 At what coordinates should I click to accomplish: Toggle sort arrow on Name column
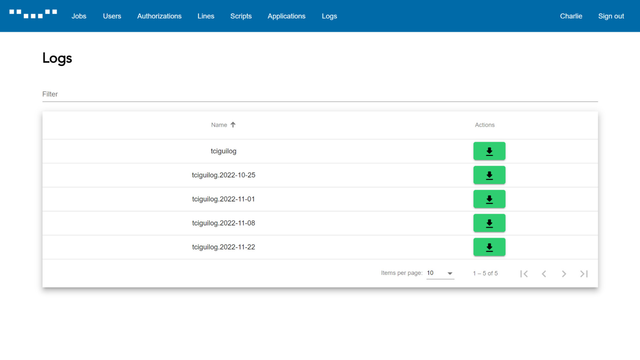point(233,125)
